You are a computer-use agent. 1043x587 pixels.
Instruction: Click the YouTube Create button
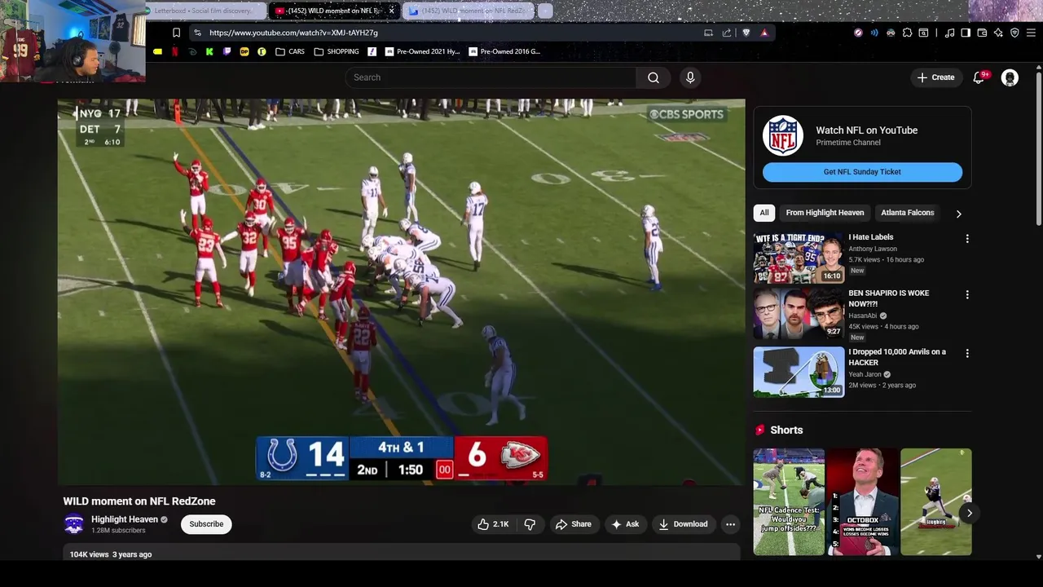tap(935, 77)
